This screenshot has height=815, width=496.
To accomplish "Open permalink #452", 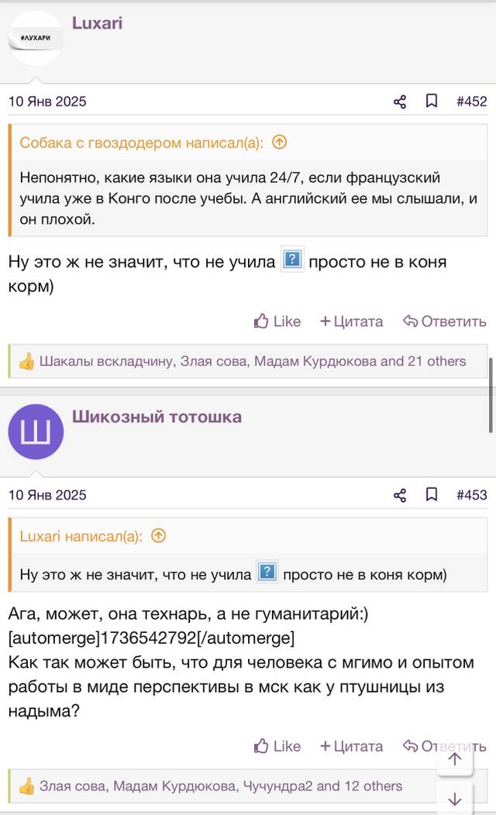I will [x=471, y=101].
